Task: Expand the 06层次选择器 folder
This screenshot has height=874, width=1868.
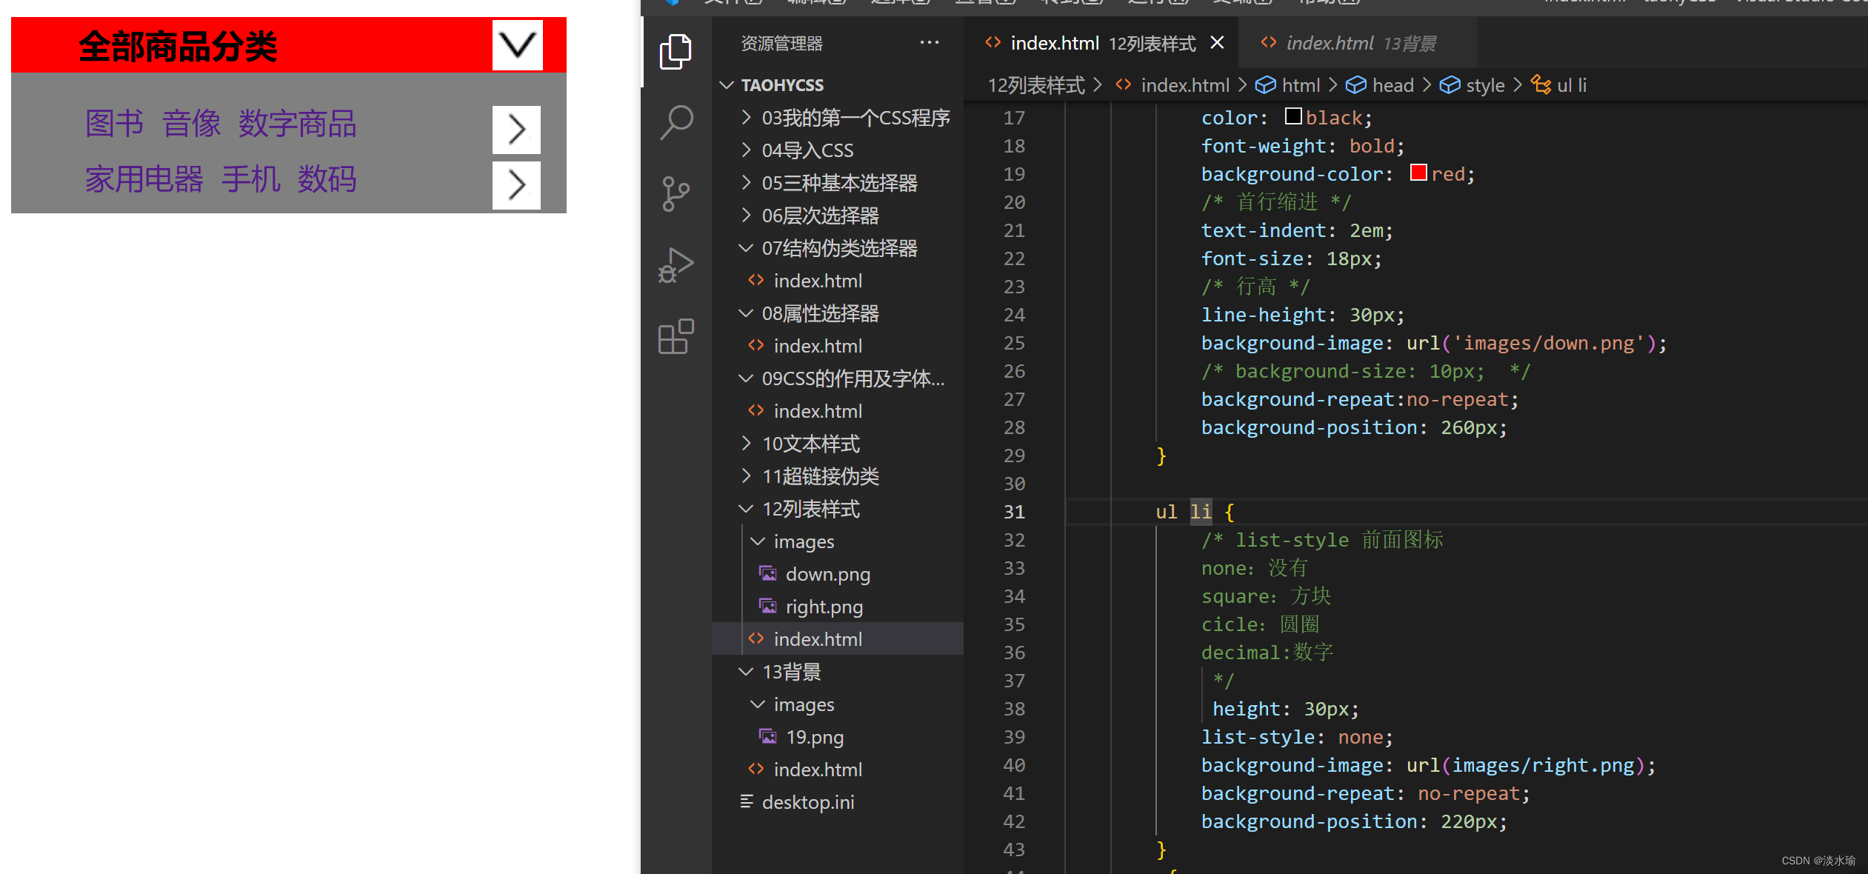Action: pos(747,216)
